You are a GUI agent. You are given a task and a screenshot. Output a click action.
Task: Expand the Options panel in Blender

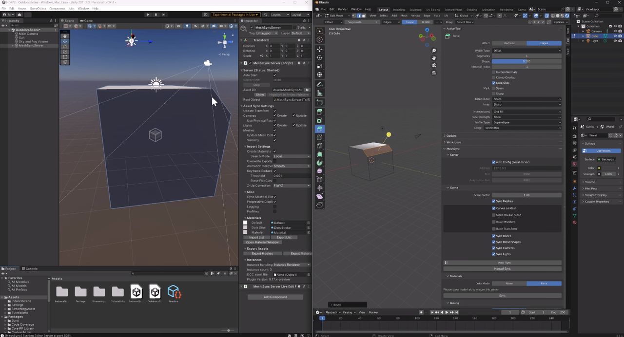click(451, 136)
